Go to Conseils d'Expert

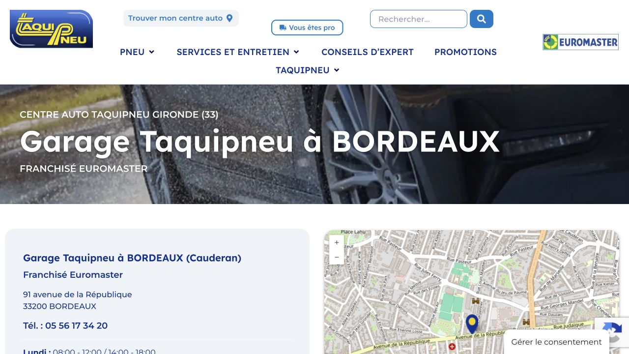click(368, 52)
